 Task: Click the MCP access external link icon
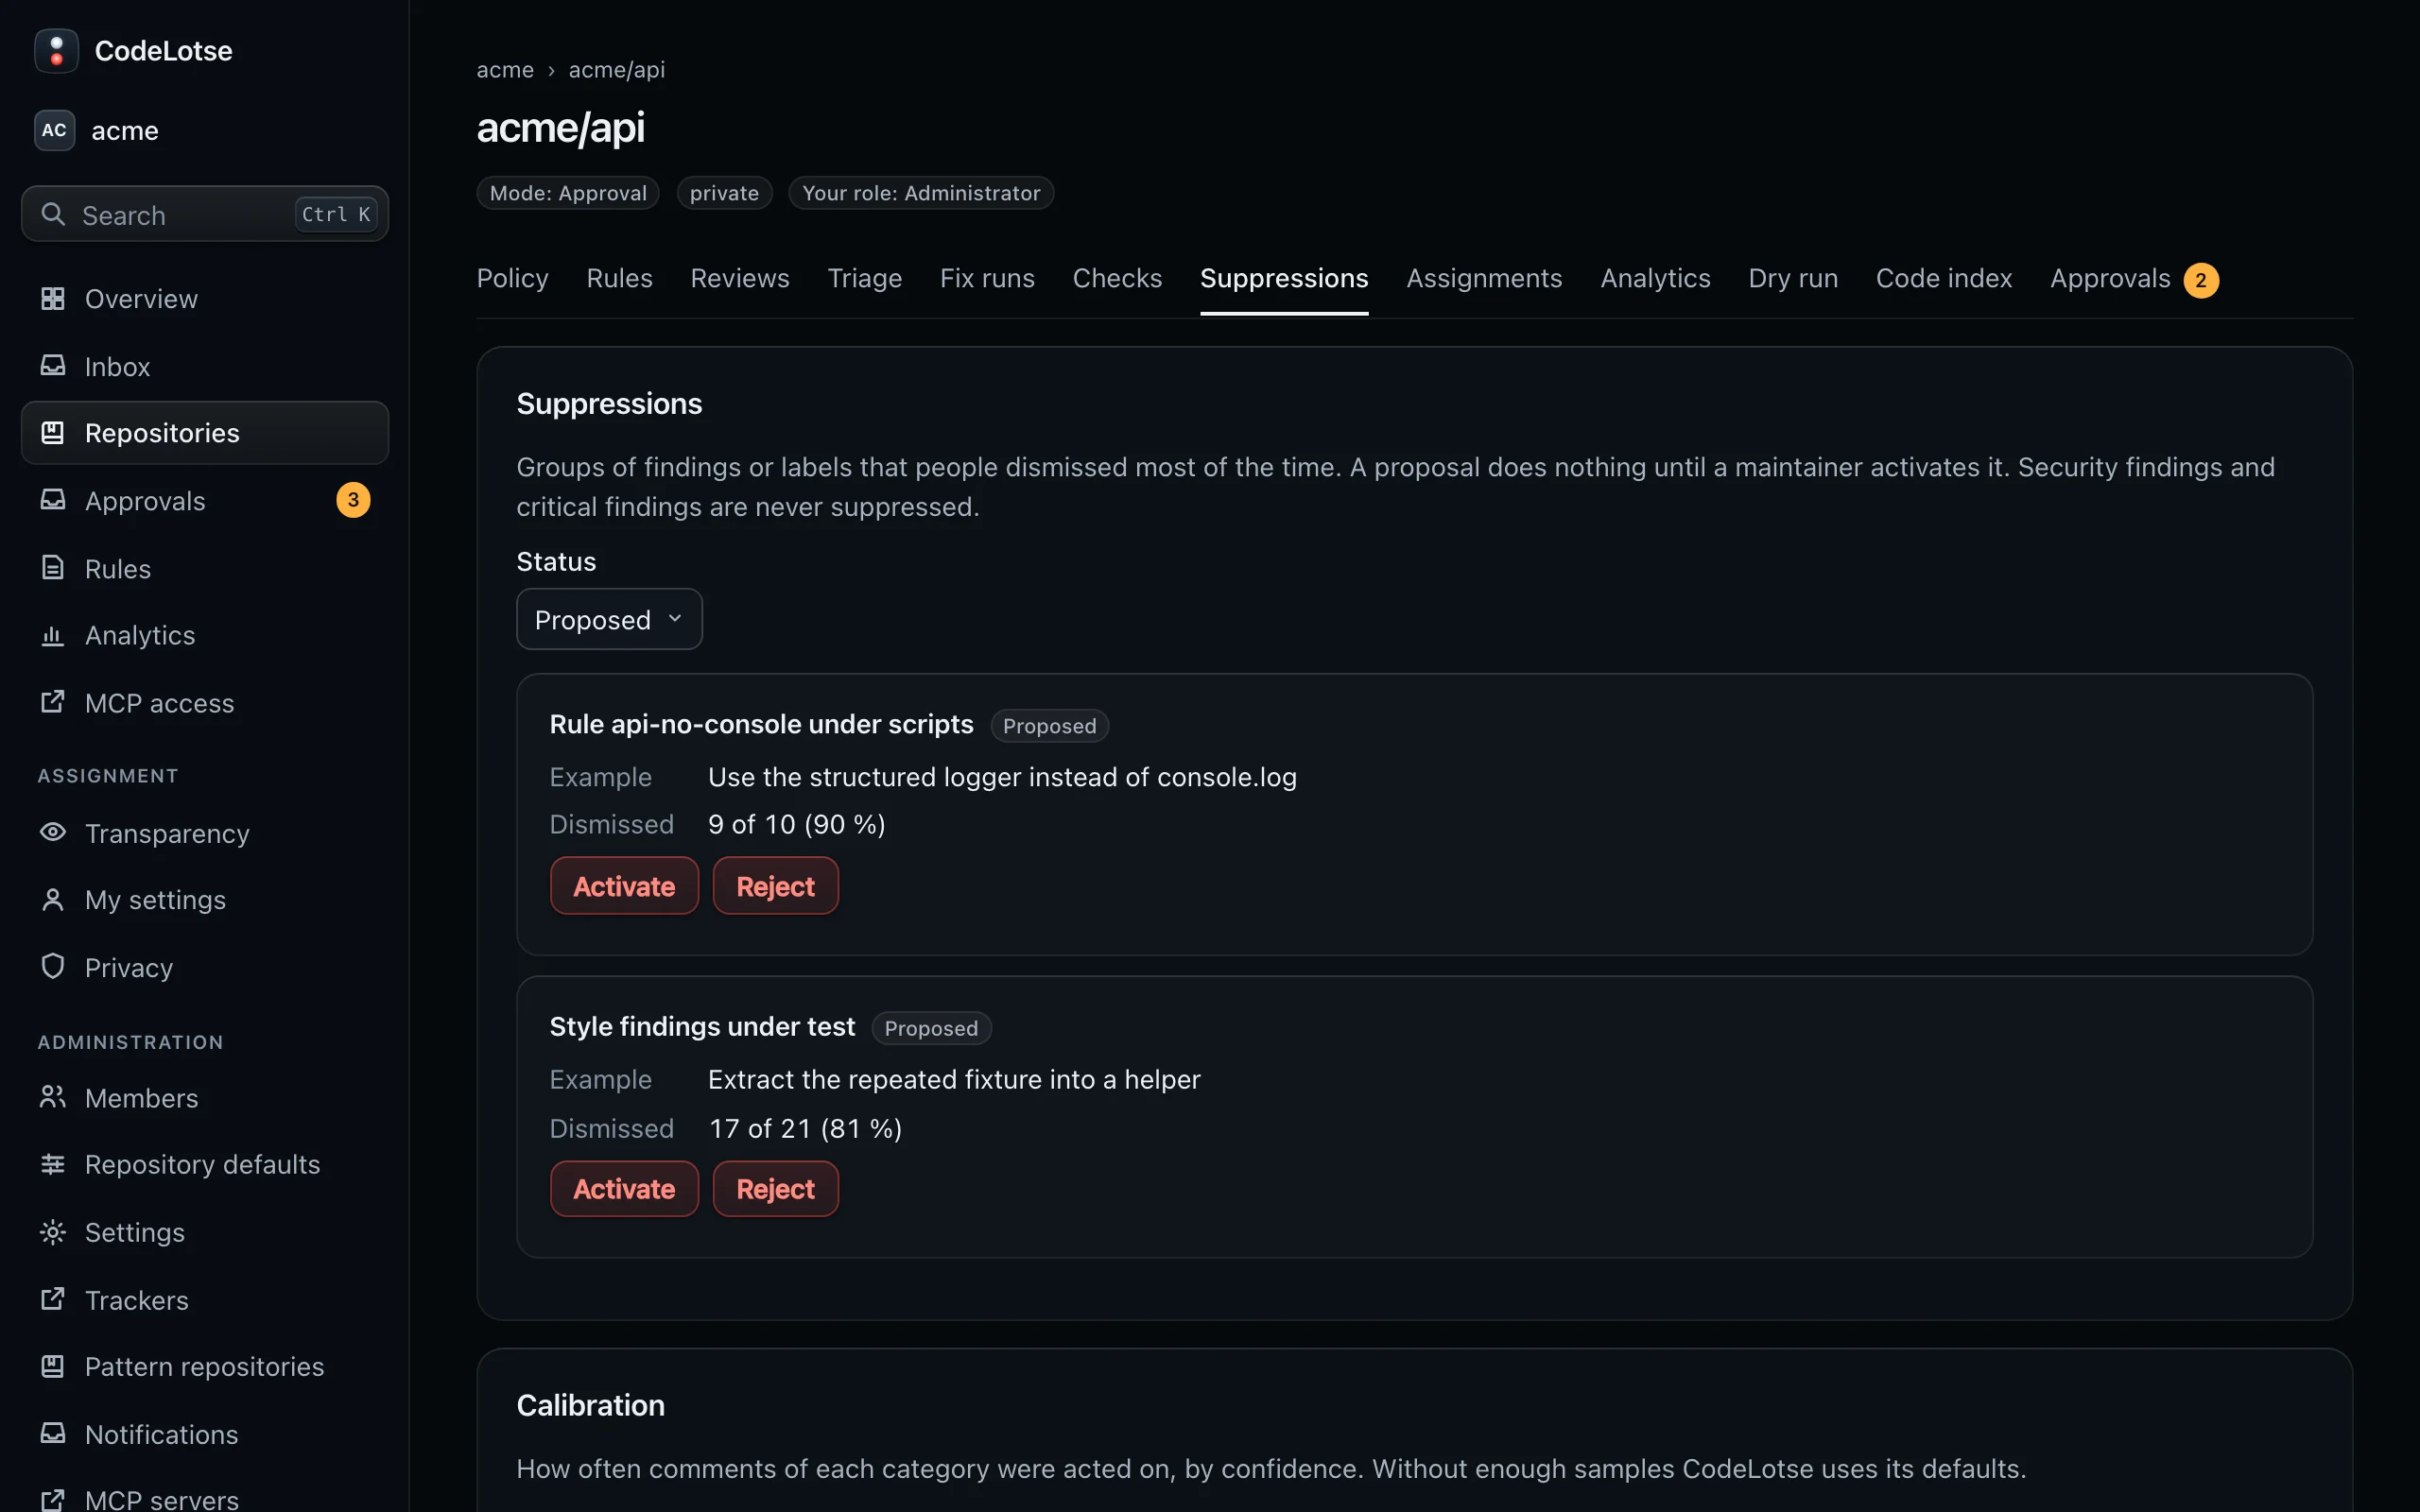coord(53,702)
